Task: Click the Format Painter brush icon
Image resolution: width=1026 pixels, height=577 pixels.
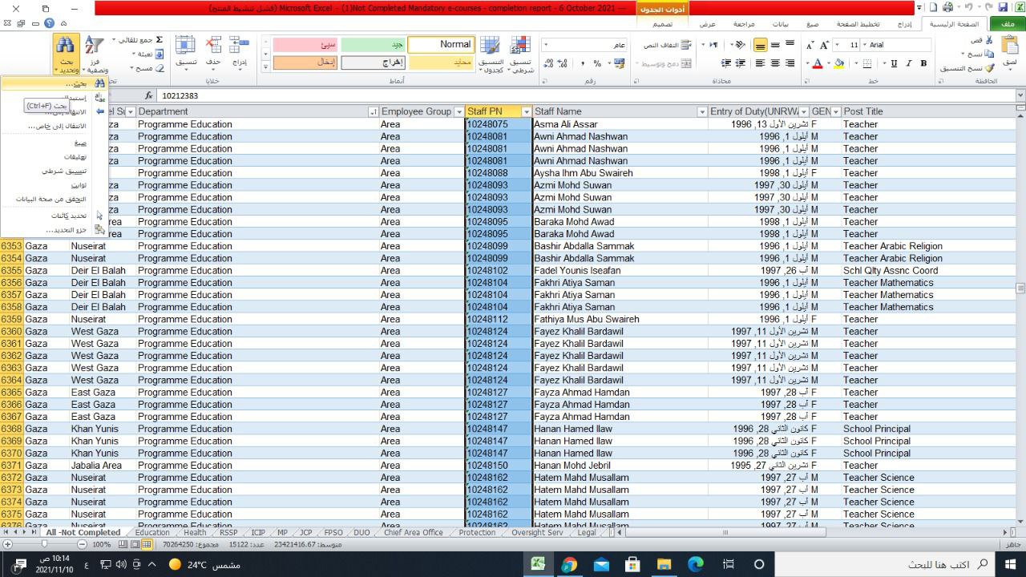Action: click(x=990, y=68)
